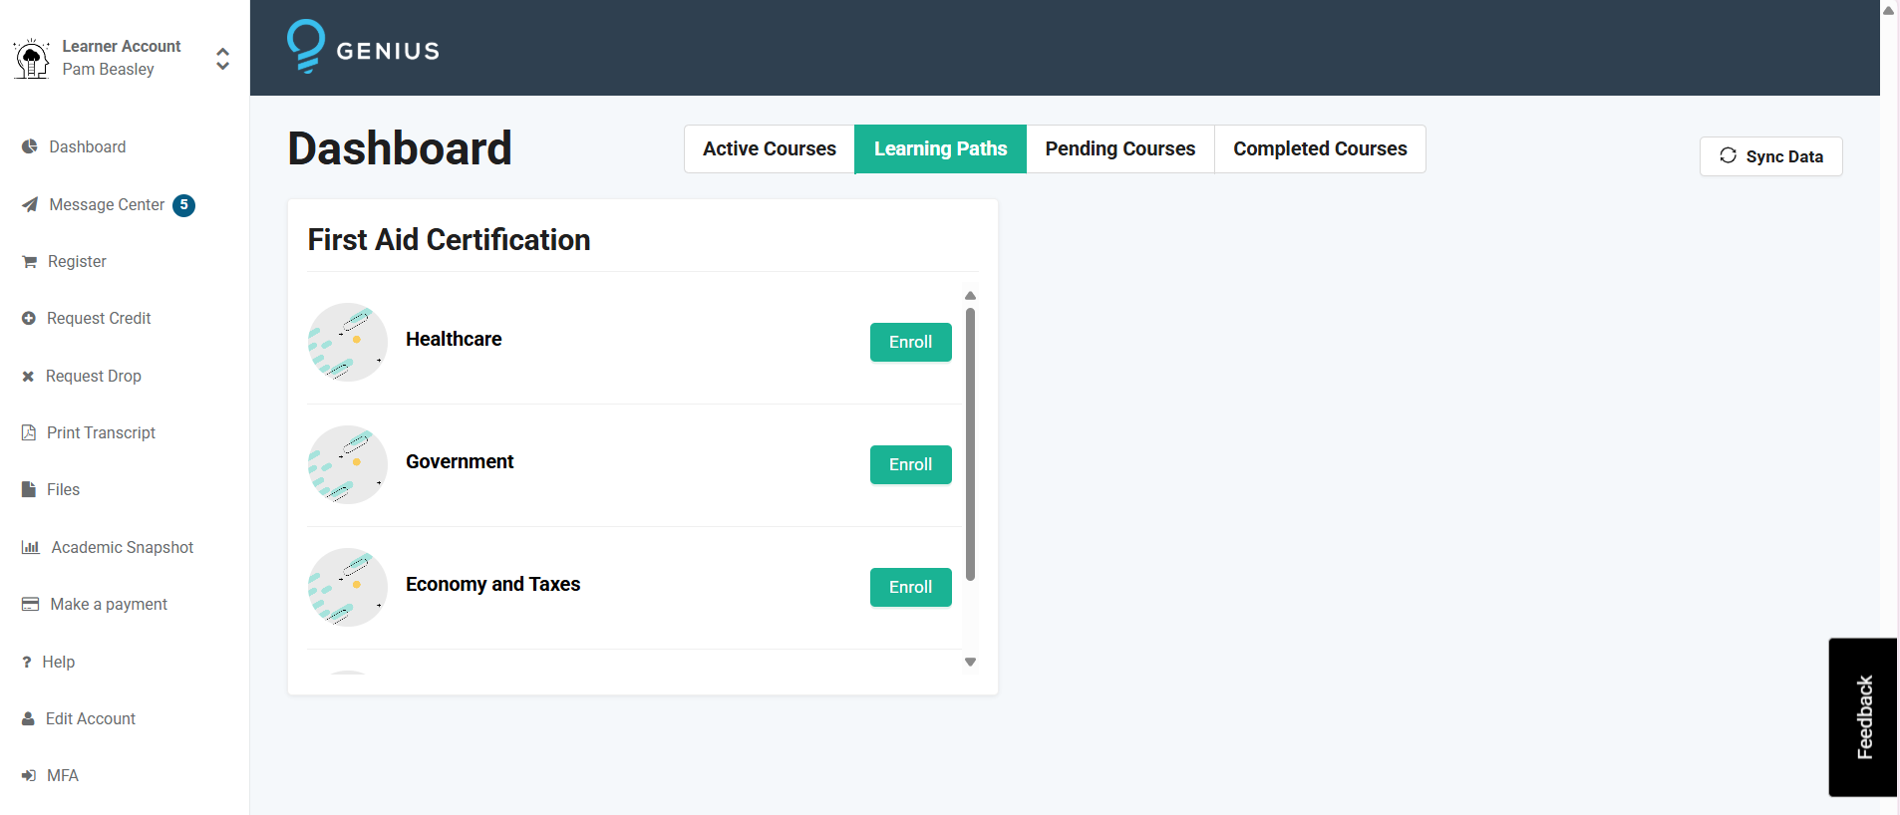Click the Dashboard pie chart icon
The image size is (1900, 815).
[29, 146]
